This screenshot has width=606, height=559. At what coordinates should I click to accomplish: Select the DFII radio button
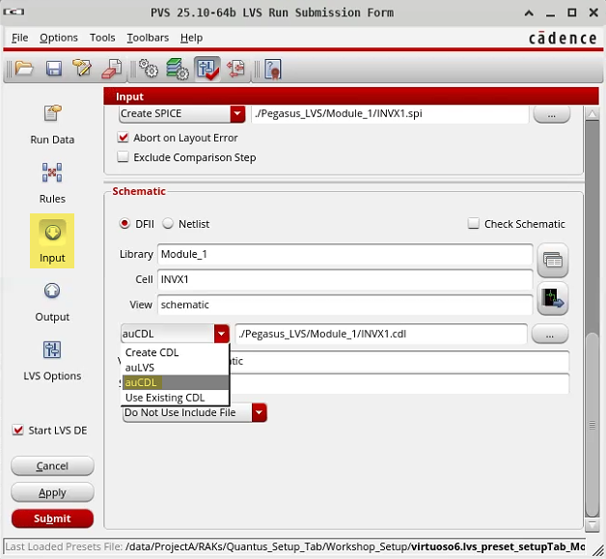pyautogui.click(x=124, y=223)
